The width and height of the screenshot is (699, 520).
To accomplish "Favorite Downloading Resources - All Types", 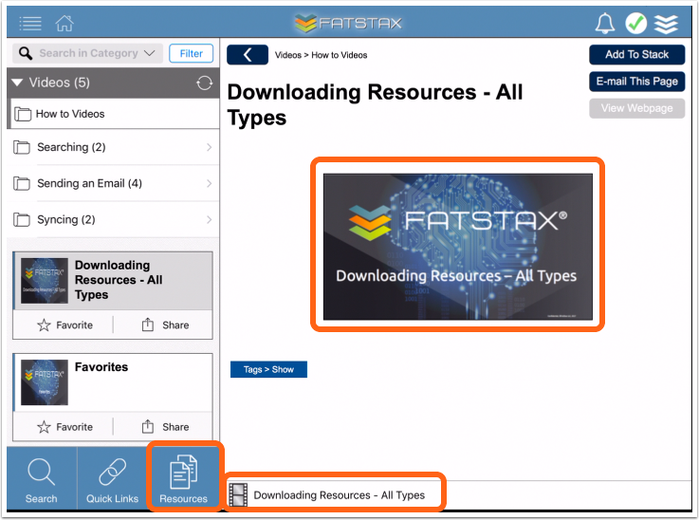I will pos(64,325).
